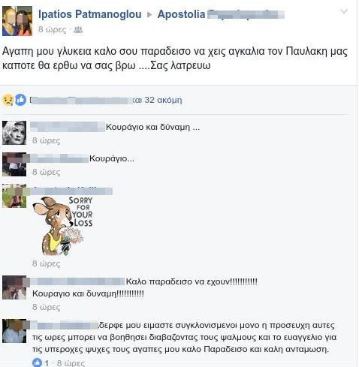Click the timestamp below the deer sticker

pyautogui.click(x=47, y=263)
